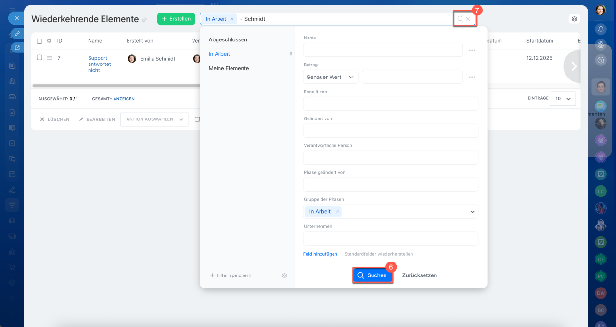Sort by Startdatum column header
Image resolution: width=616 pixels, height=327 pixels.
click(539, 41)
